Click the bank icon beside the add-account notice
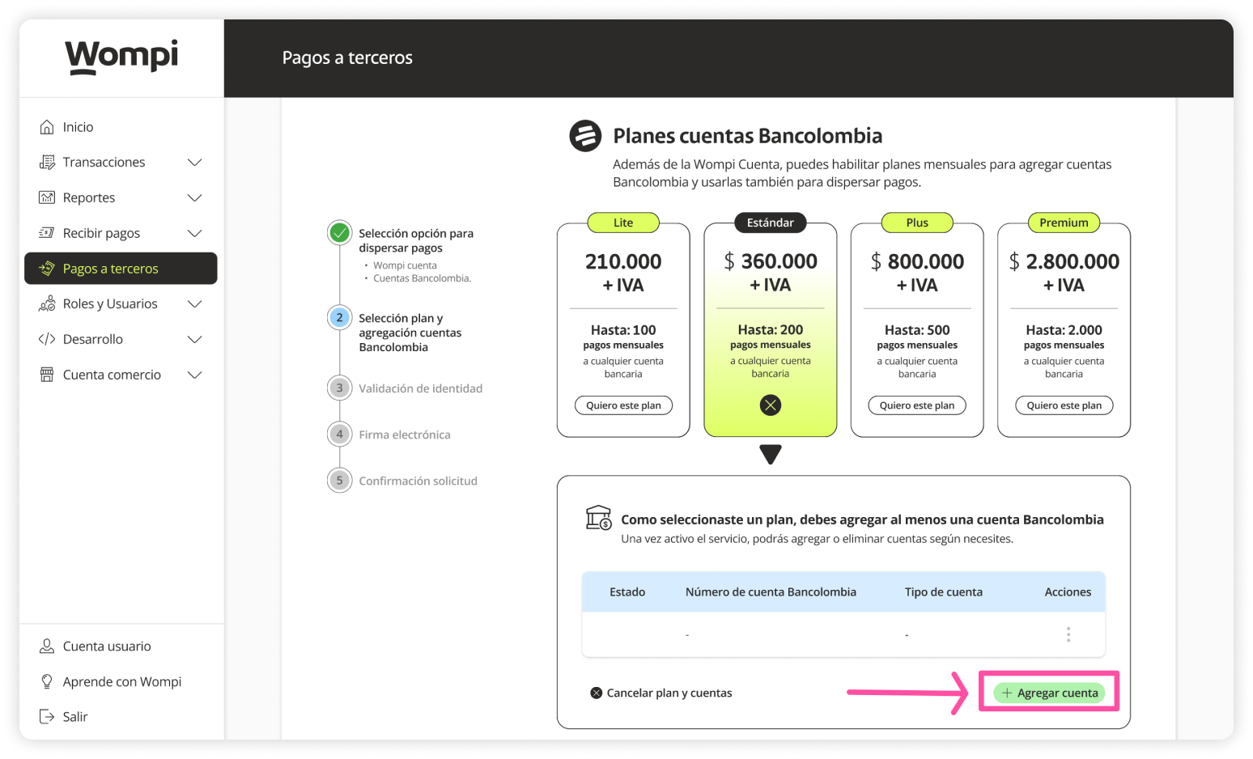 pos(599,518)
